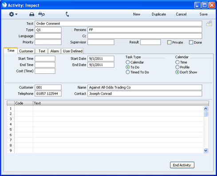
Task: Tick the Done checkbox
Action: pyautogui.click(x=191, y=42)
